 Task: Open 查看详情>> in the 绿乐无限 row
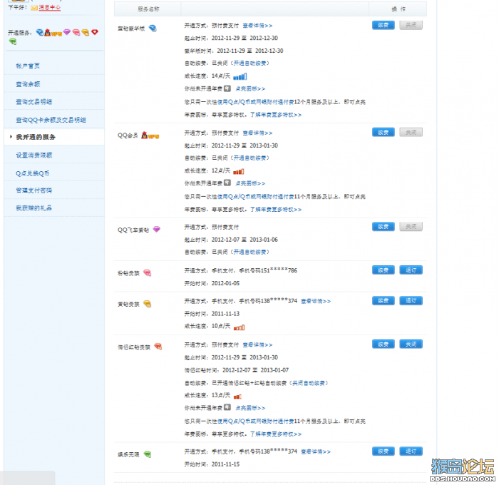coord(316,451)
